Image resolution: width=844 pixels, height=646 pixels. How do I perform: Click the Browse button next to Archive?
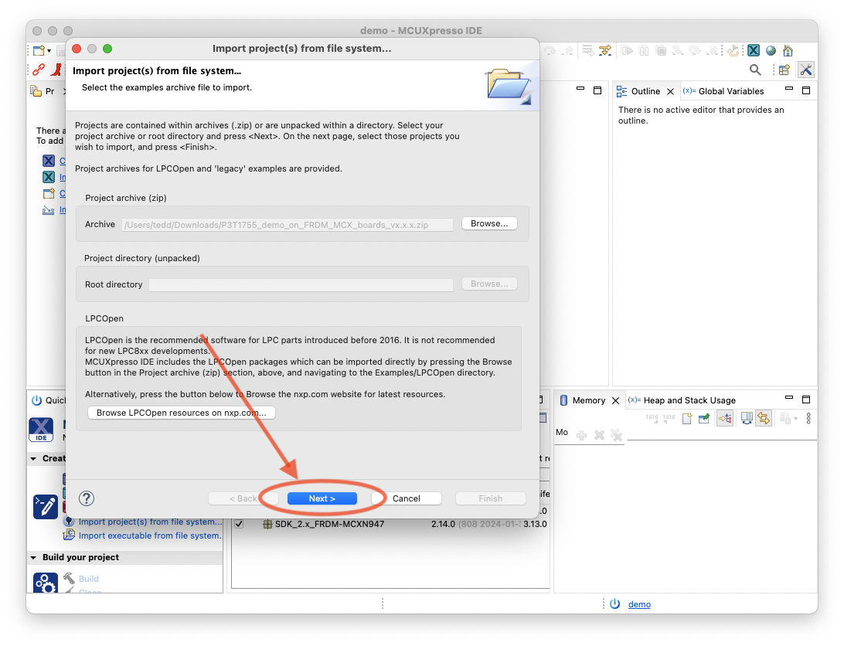pyautogui.click(x=489, y=223)
